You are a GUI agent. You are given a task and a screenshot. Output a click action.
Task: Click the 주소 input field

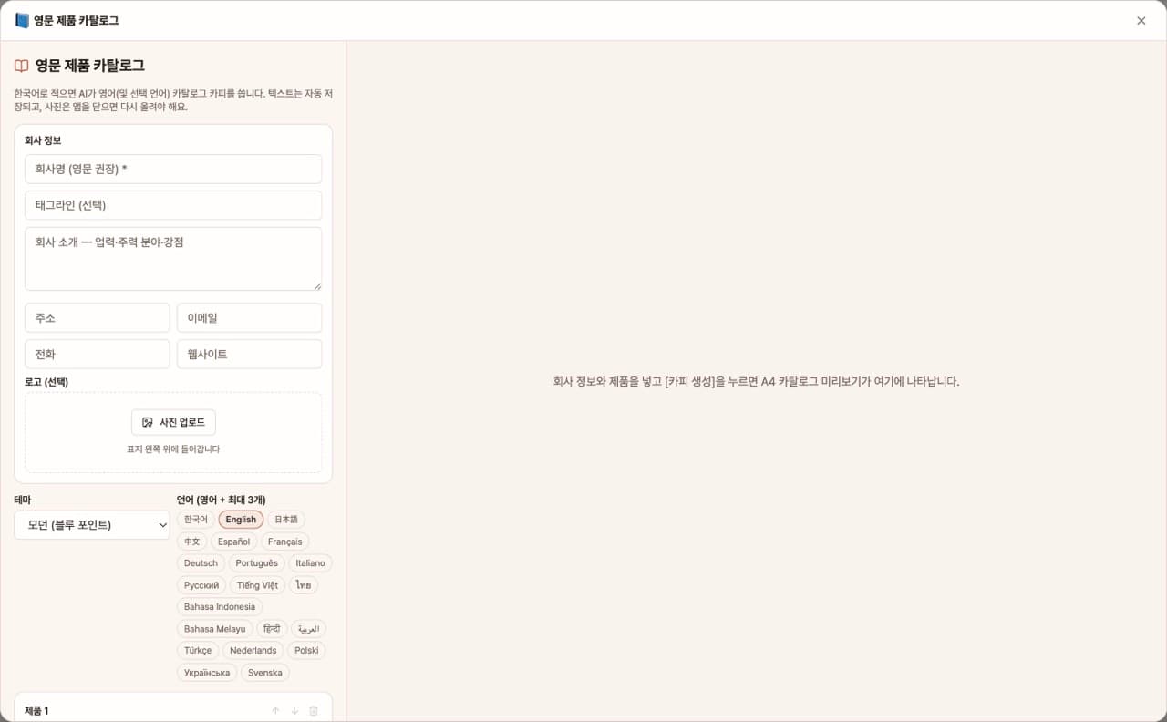[98, 318]
